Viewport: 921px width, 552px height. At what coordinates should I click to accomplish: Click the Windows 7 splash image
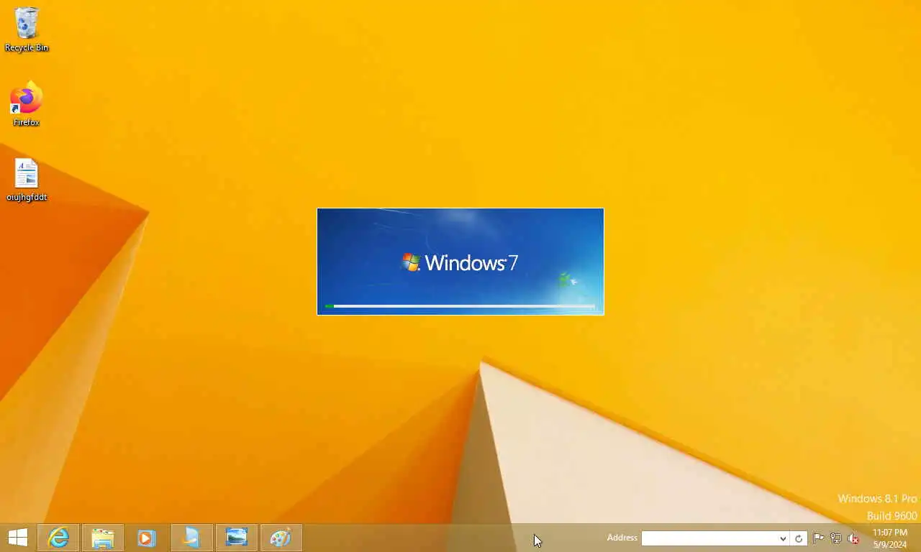460,262
